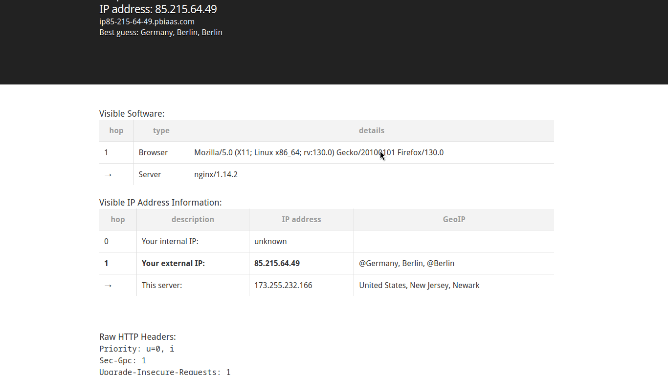Click the 'type' column header
This screenshot has height=375, width=668.
[x=161, y=130]
